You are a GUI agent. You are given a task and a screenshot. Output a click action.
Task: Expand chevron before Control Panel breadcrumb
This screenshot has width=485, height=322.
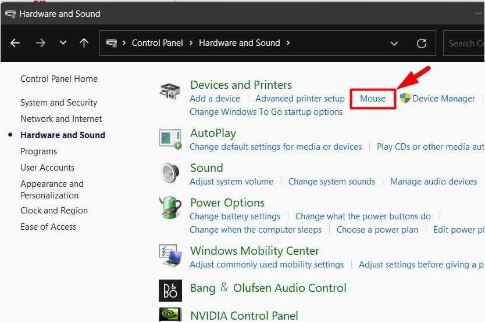coord(124,43)
